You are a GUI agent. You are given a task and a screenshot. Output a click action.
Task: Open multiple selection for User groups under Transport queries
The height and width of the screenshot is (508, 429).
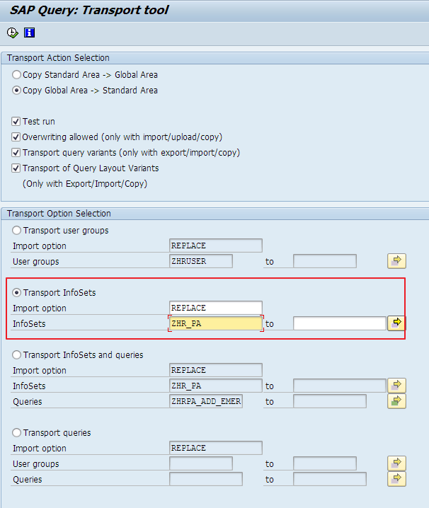coord(396,463)
